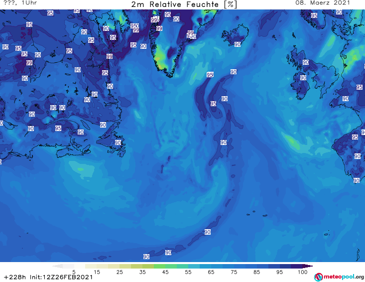The height and width of the screenshot is (282, 365).
Task: Click the legend tick value 25
Action: (x=120, y=272)
